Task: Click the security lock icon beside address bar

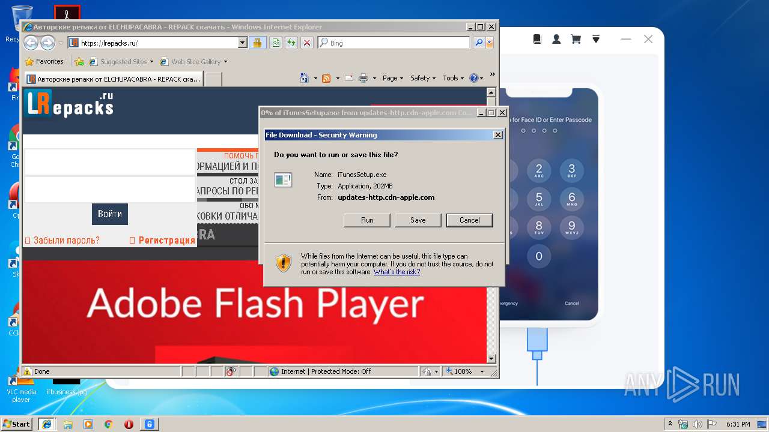Action: click(257, 43)
